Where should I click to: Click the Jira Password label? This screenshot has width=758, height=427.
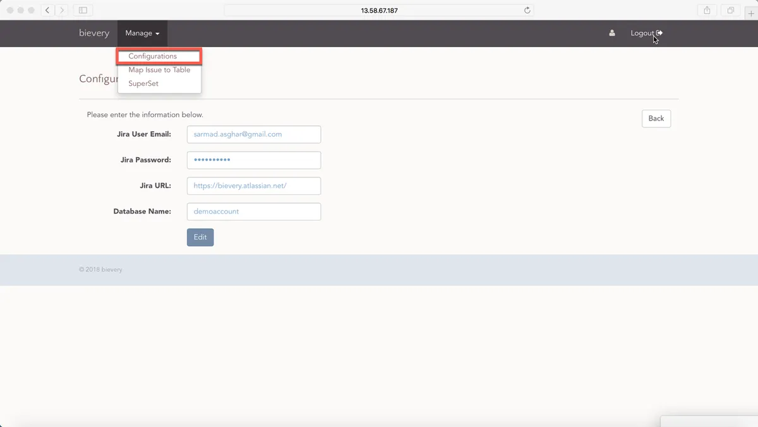pos(146,160)
